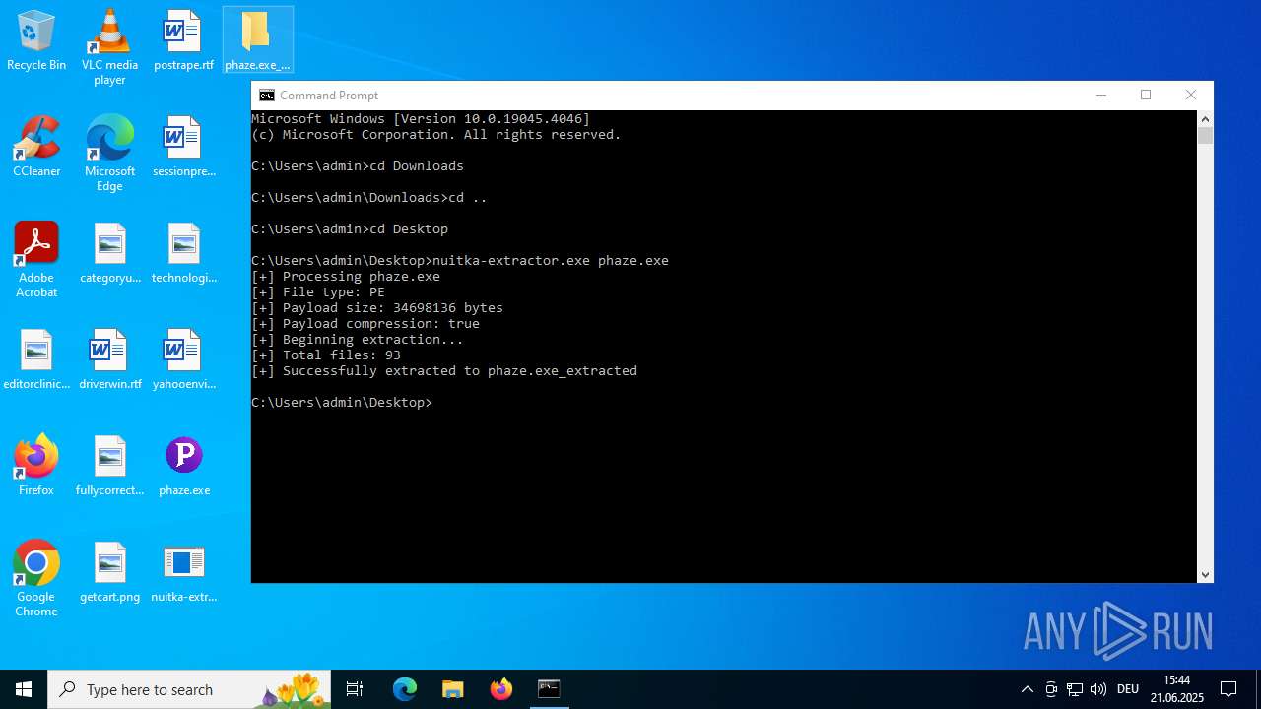The height and width of the screenshot is (709, 1261).
Task: Select Adobe Acrobat desktop shortcut
Action: [x=36, y=260]
